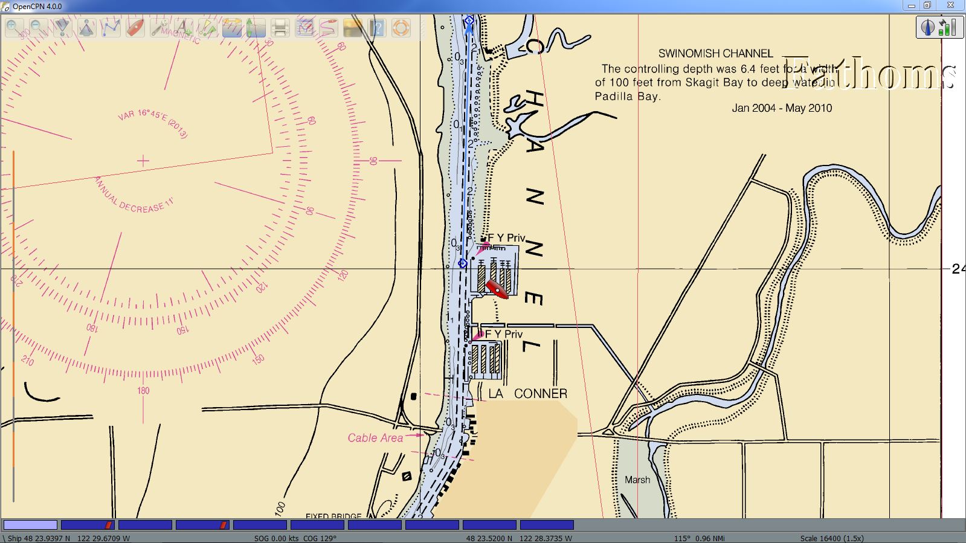966x543 pixels.
Task: Click upper F Y Priv light label
Action: [x=506, y=238]
